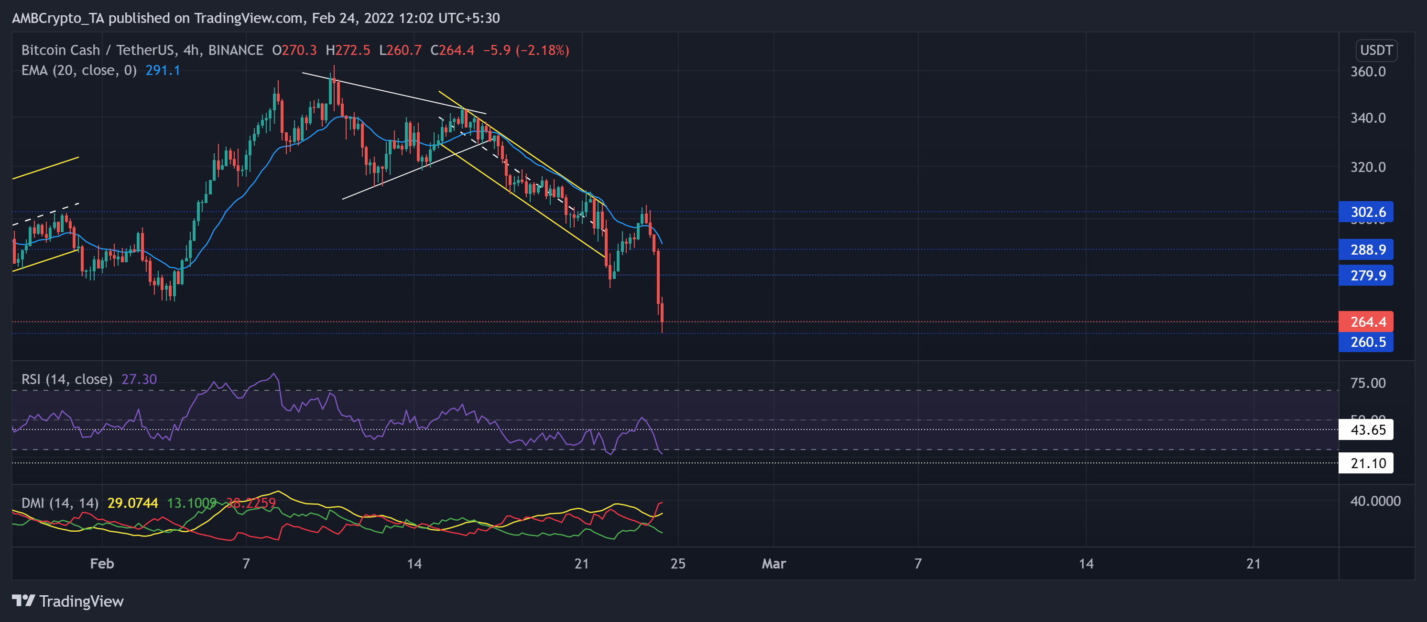Image resolution: width=1427 pixels, height=622 pixels.
Task: Click the red DMI value 38.2259
Action: pyautogui.click(x=251, y=503)
